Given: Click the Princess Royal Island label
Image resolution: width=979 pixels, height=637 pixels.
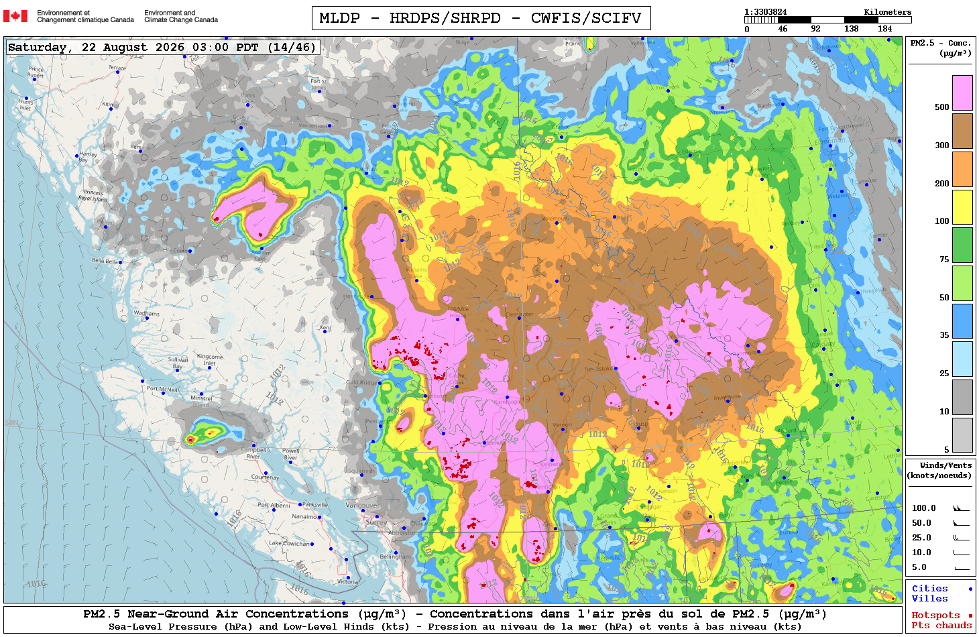Looking at the screenshot, I should coord(93,195).
